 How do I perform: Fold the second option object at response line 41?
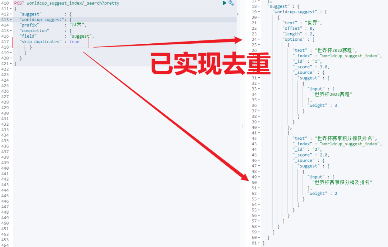pos(259,133)
